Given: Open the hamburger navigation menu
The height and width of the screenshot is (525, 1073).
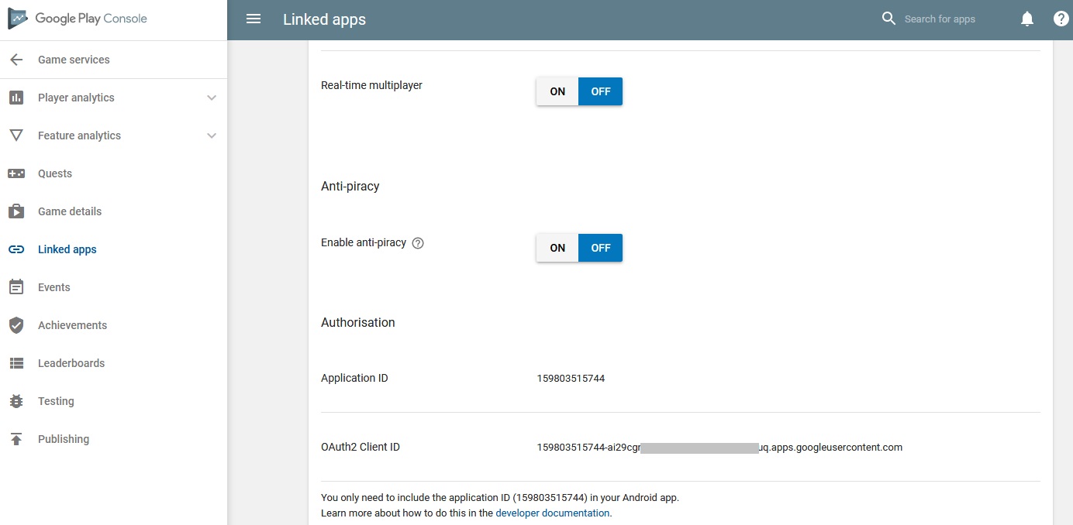Looking at the screenshot, I should click(x=254, y=19).
